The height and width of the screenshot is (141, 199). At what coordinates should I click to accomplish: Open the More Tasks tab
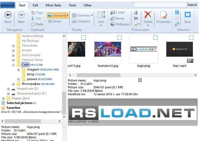[x=53, y=5]
